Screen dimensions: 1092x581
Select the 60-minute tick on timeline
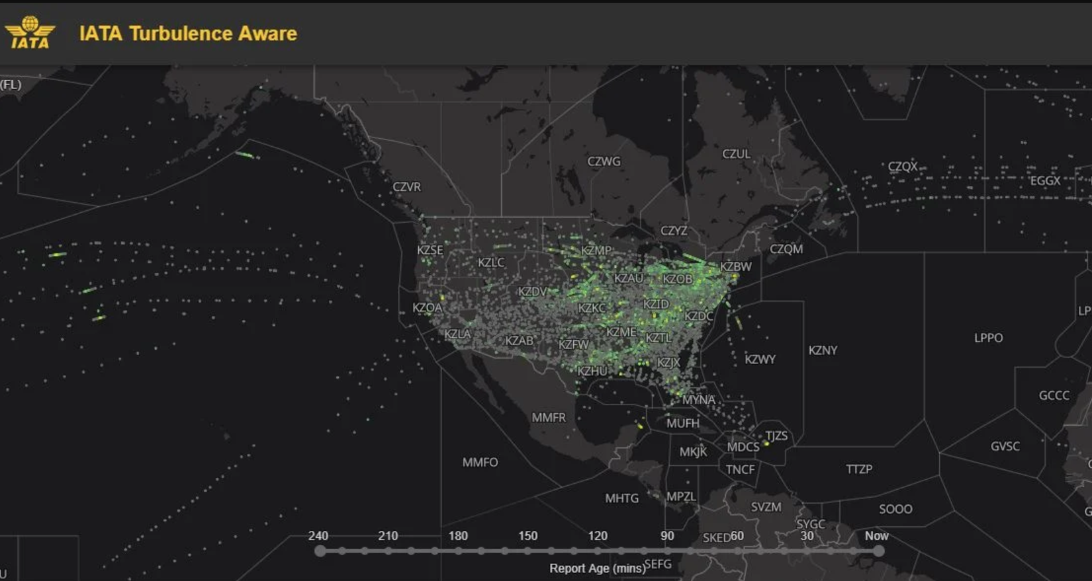[x=737, y=551]
